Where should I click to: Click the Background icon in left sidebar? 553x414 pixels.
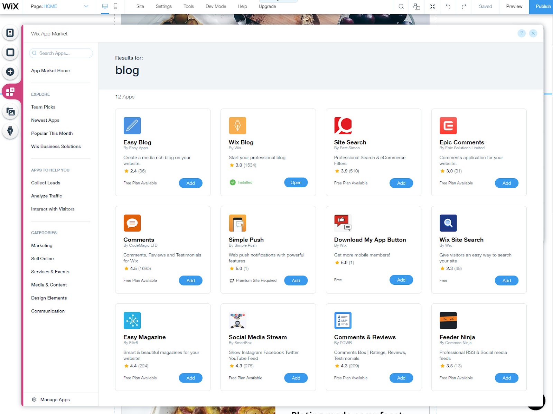click(x=10, y=52)
